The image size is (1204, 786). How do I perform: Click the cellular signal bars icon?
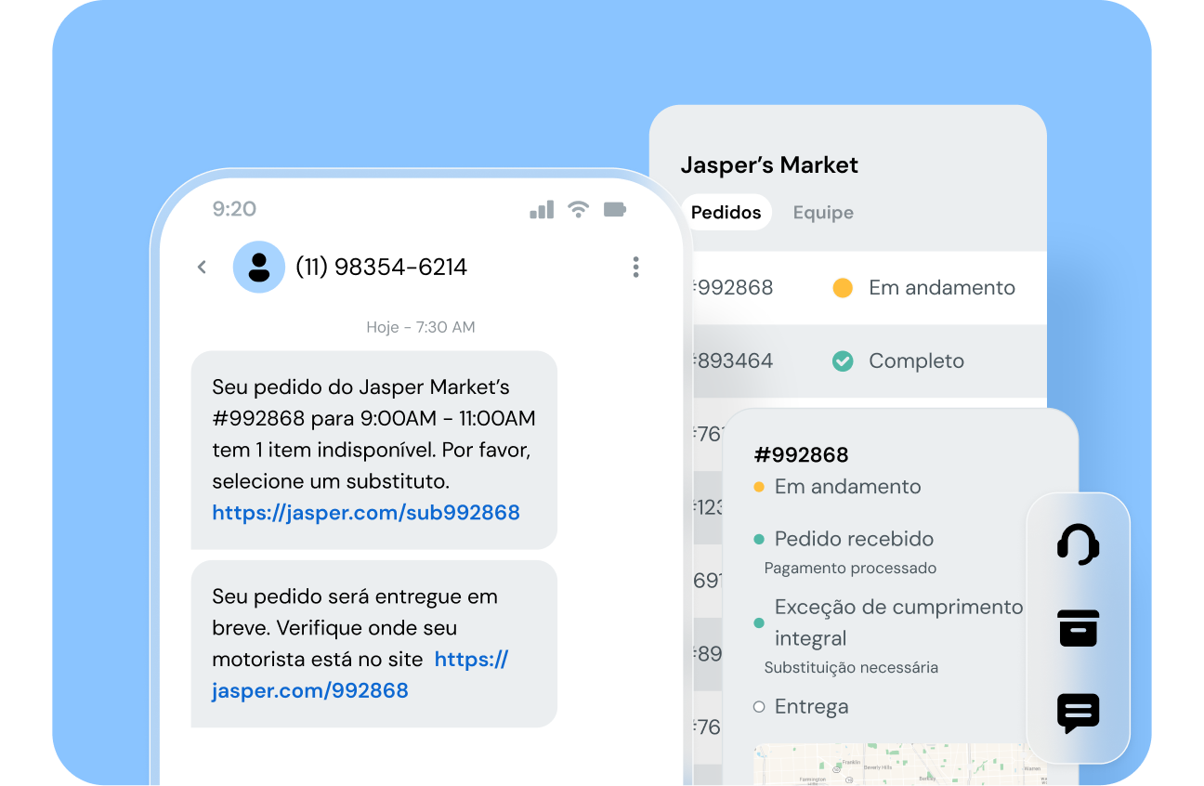541,210
